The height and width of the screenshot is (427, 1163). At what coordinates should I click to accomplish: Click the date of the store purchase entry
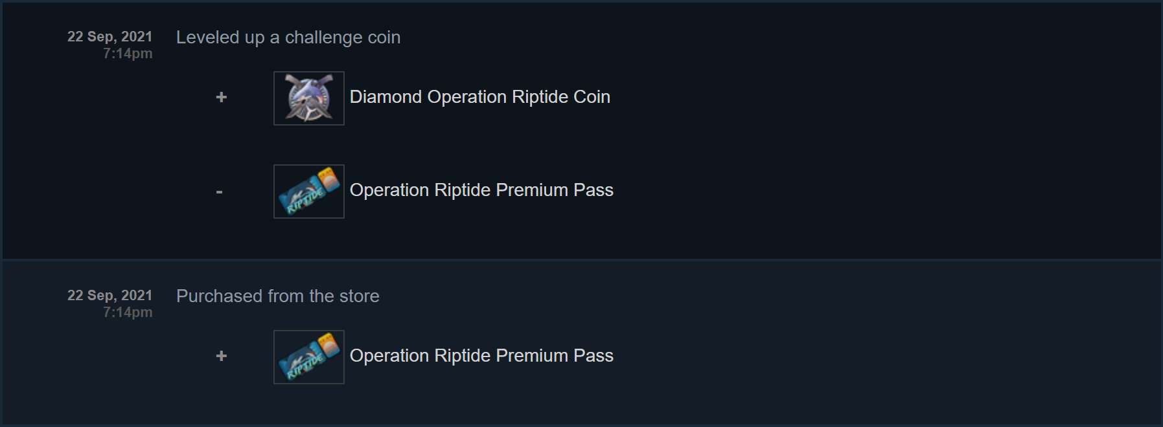click(x=109, y=296)
